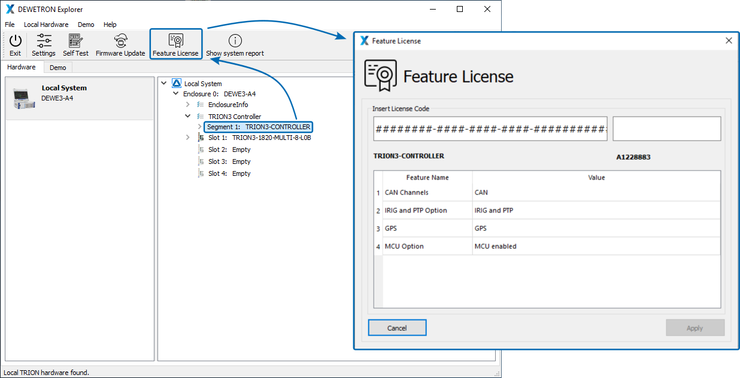This screenshot has height=378, width=740.
Task: Switch to the Demo tab
Action: pyautogui.click(x=58, y=68)
